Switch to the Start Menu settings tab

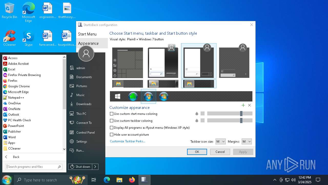point(92,34)
